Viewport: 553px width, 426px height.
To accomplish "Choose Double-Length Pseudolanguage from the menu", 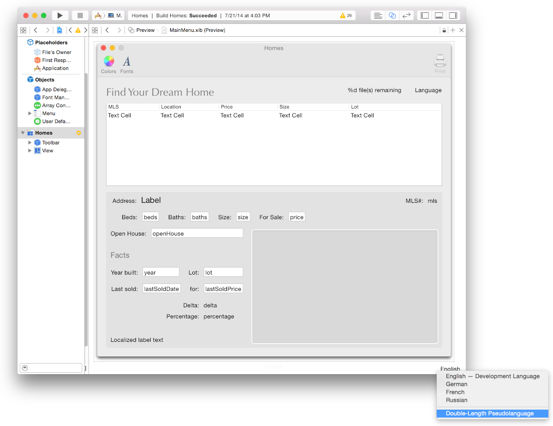I will [x=490, y=414].
